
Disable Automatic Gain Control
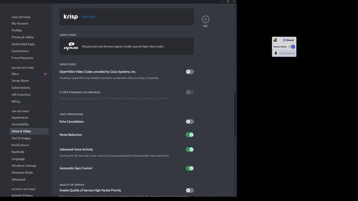pos(190,169)
